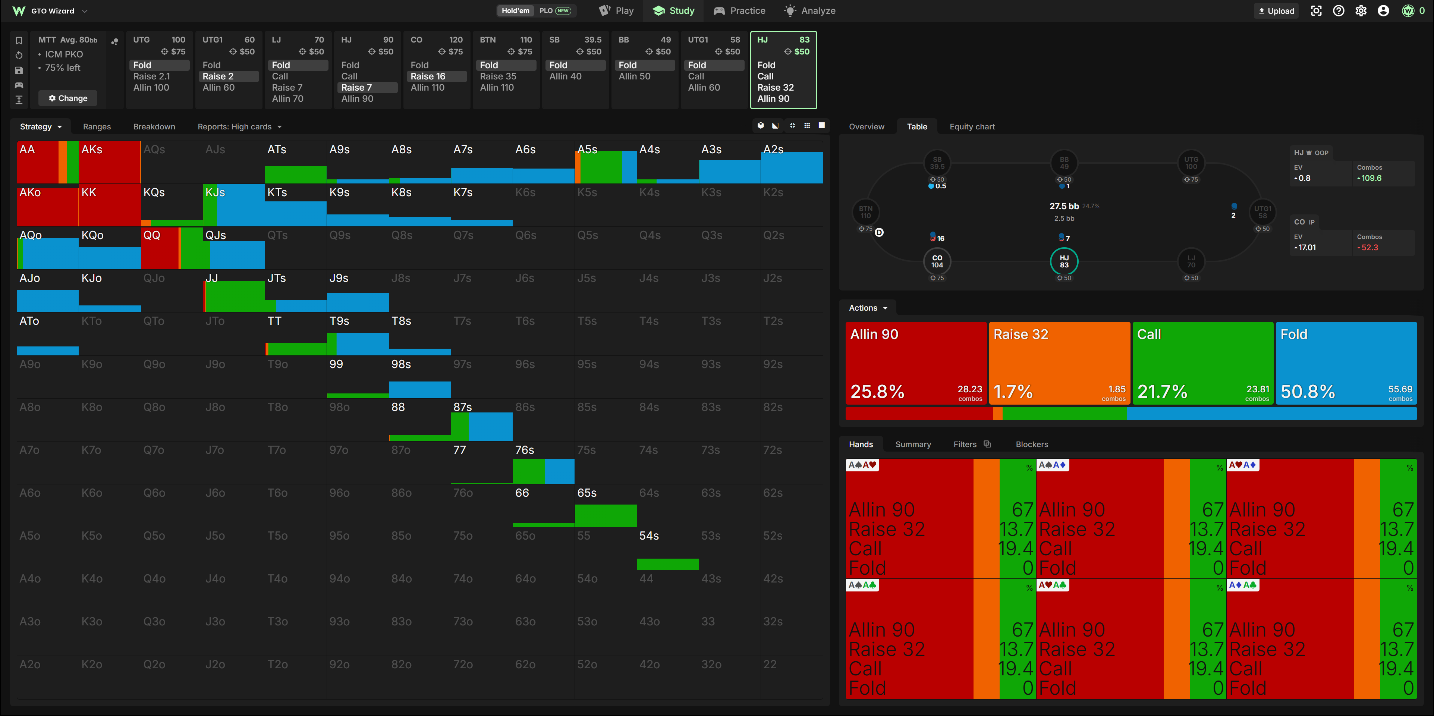Select the solid white square view icon
The height and width of the screenshot is (716, 1434).
click(x=822, y=126)
